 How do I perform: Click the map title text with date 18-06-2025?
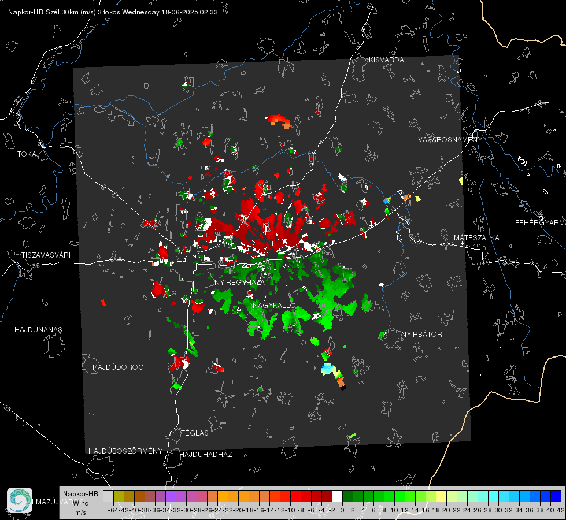113,12
